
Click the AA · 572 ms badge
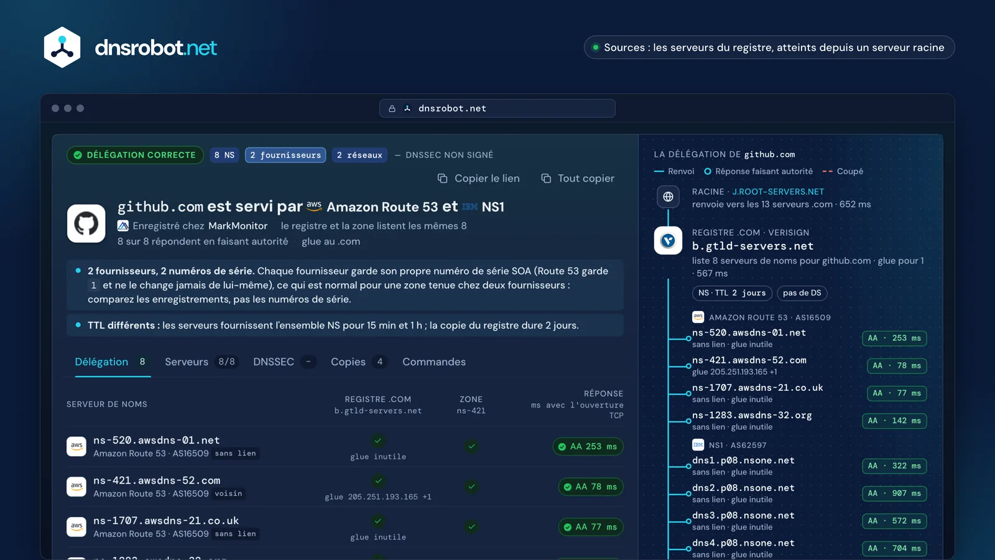coord(894,521)
